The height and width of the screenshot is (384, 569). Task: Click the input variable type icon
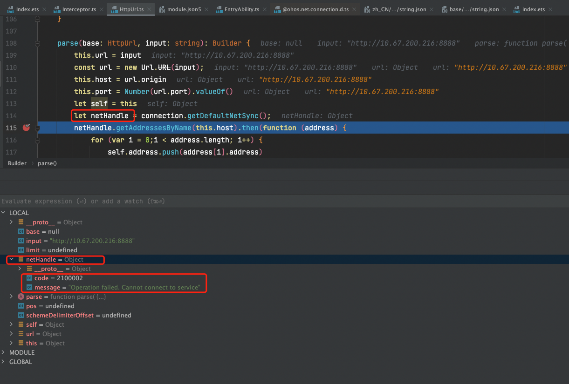coord(21,241)
